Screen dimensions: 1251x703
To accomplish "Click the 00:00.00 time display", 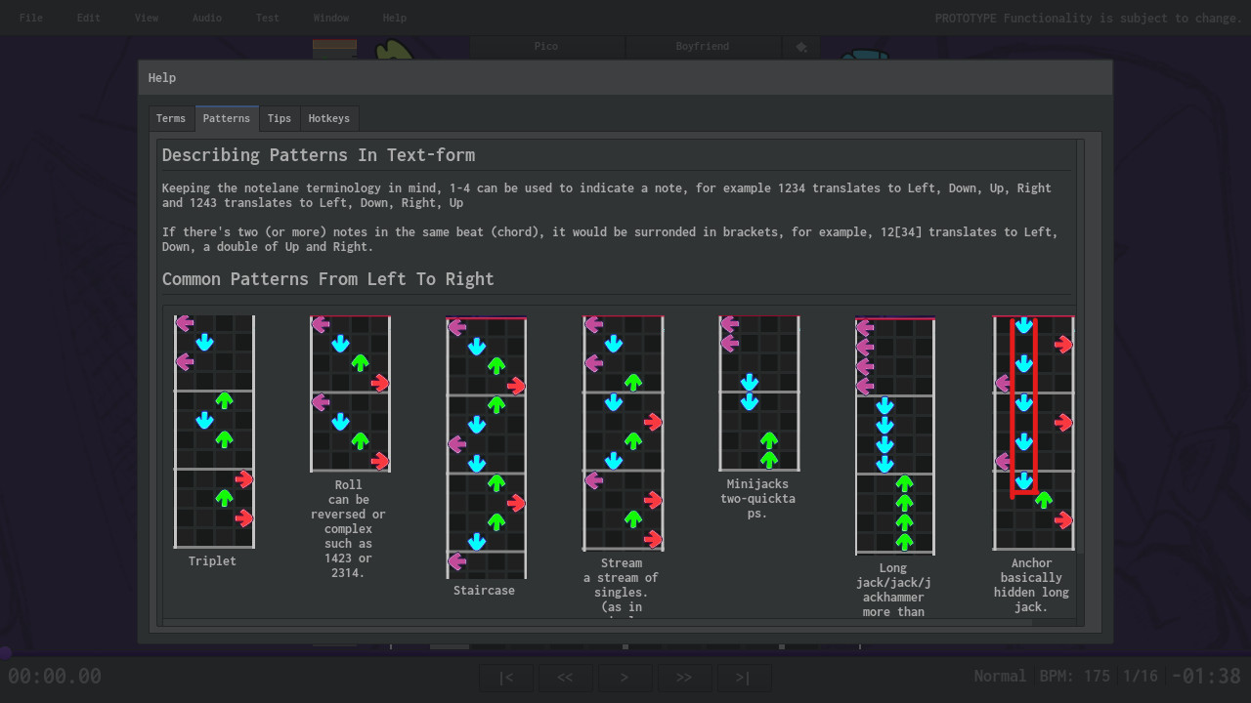I will click(x=55, y=676).
